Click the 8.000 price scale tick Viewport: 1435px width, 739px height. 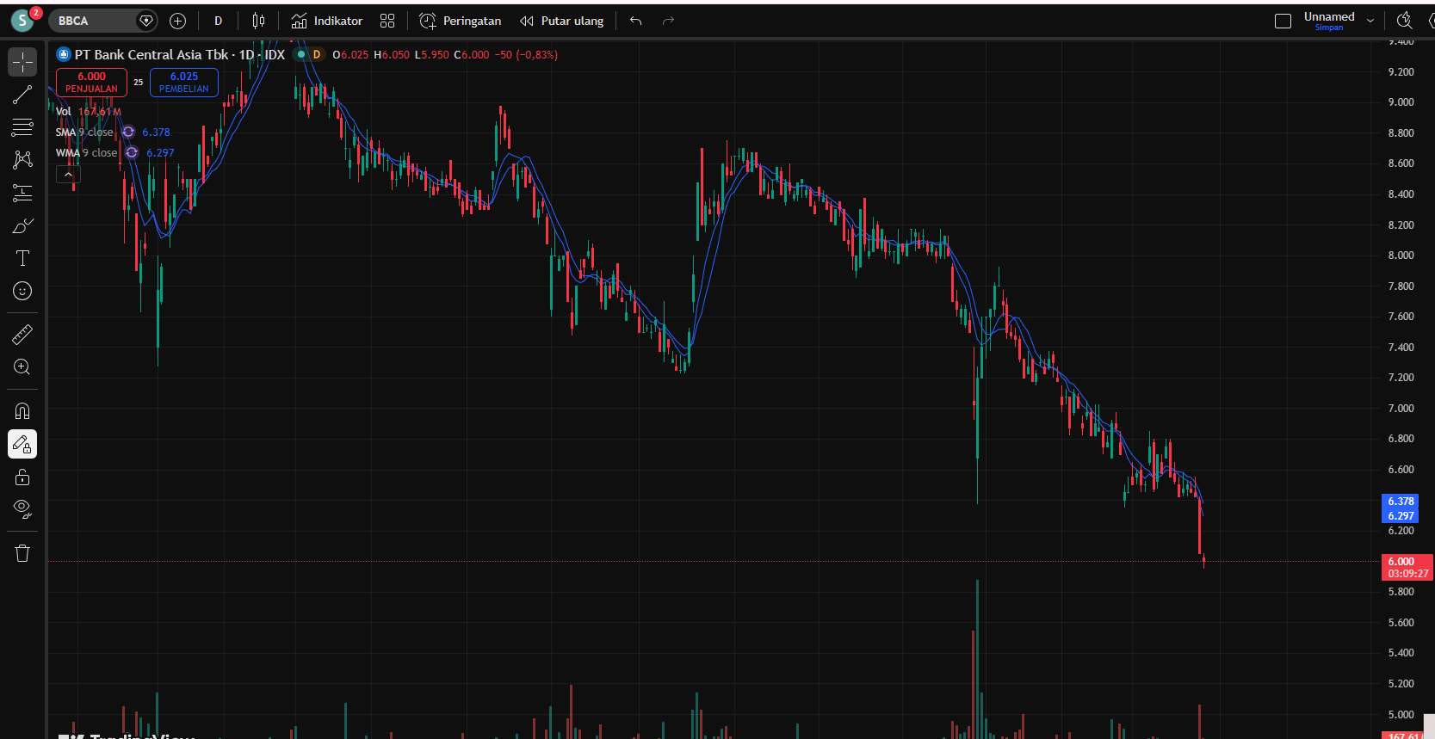(1401, 256)
